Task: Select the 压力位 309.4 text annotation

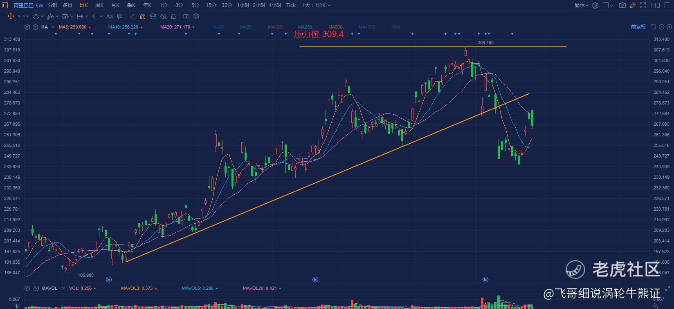Action: (319, 34)
